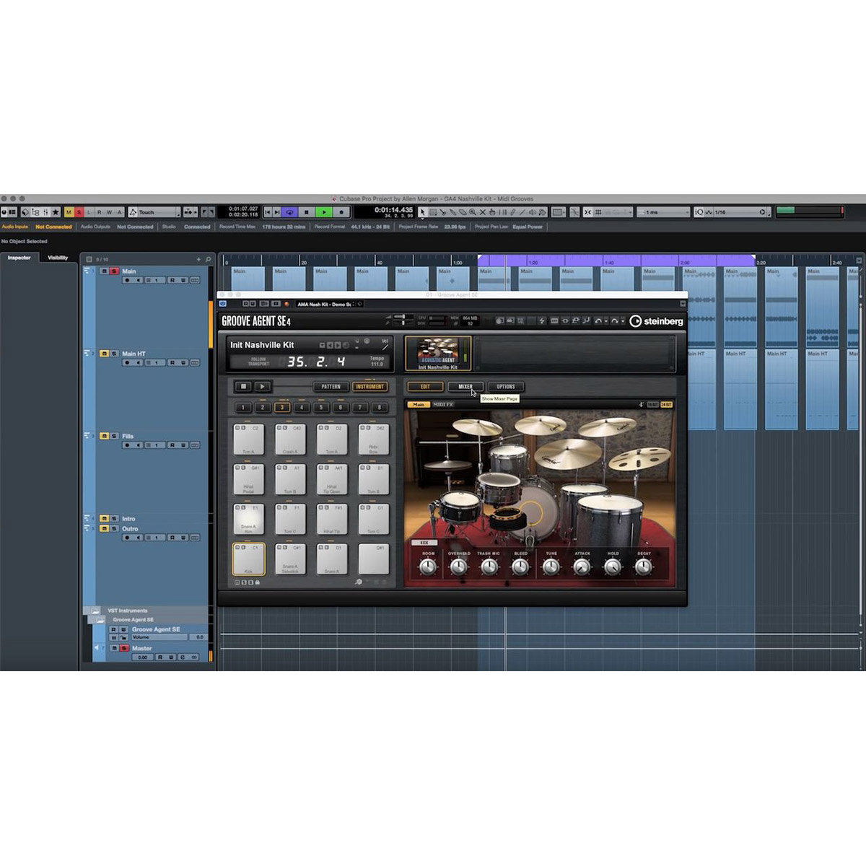
Task: Open the Init Nashville Kit preset dropdown arrow
Action: [x=322, y=346]
